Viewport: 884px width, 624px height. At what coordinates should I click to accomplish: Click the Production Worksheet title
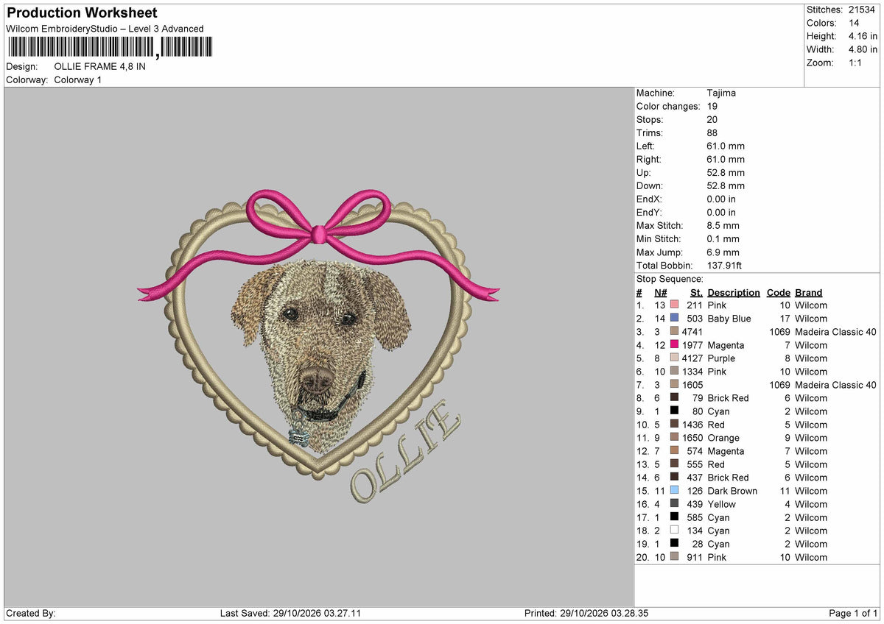pyautogui.click(x=82, y=13)
